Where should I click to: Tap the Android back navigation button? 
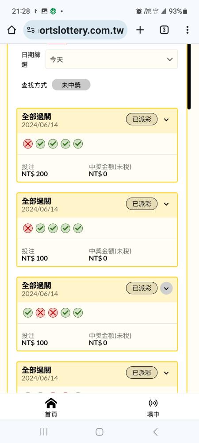[x=155, y=431]
